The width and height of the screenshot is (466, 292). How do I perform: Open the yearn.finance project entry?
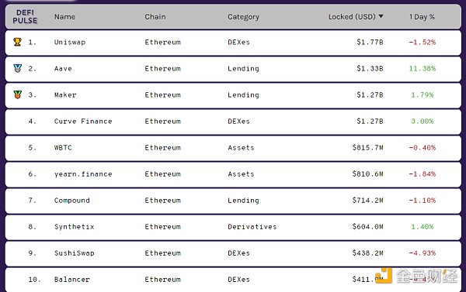(83, 174)
